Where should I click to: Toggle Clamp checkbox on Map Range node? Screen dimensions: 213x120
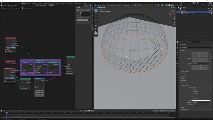[x=36, y=87]
